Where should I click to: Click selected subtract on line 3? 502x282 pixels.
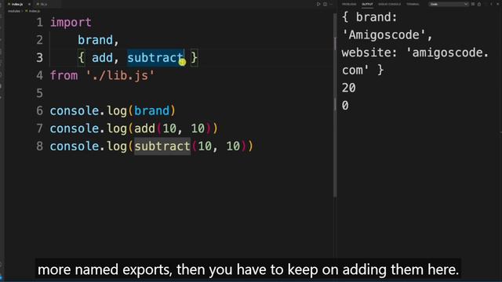pyautogui.click(x=155, y=57)
